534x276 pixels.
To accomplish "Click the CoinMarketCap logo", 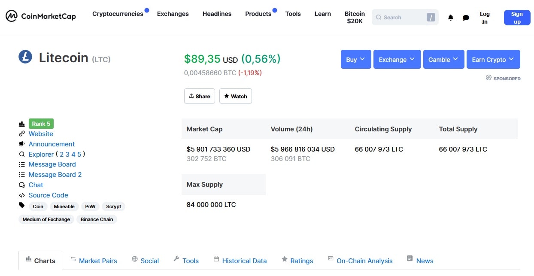I will [40, 16].
